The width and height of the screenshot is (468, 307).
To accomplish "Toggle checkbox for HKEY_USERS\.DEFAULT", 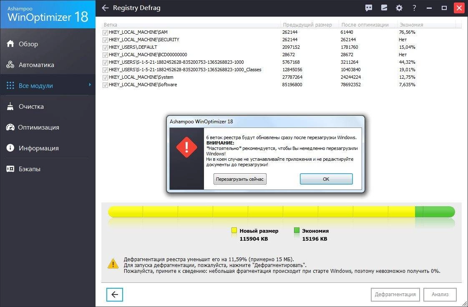I will pos(105,47).
